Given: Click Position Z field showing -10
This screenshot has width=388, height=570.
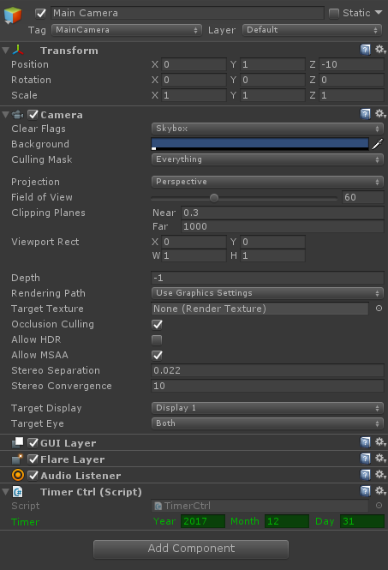Looking at the screenshot, I should pos(351,64).
